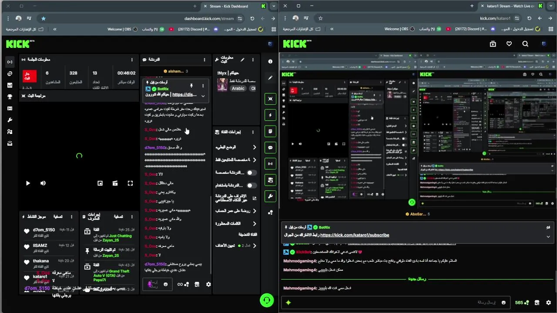This screenshot has height=313, width=557.
Task: Expand the banned words row
Action: [235, 223]
